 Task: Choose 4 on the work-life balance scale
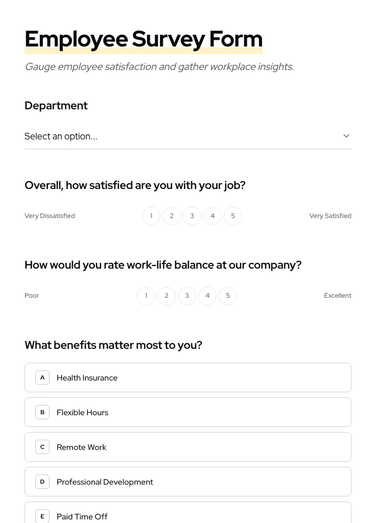coord(207,296)
